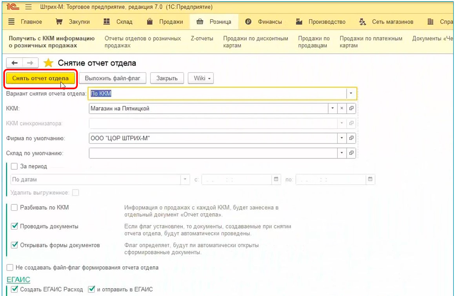Expand the Склад по умолчанию dropdown
The image size is (455, 296).
click(x=342, y=153)
